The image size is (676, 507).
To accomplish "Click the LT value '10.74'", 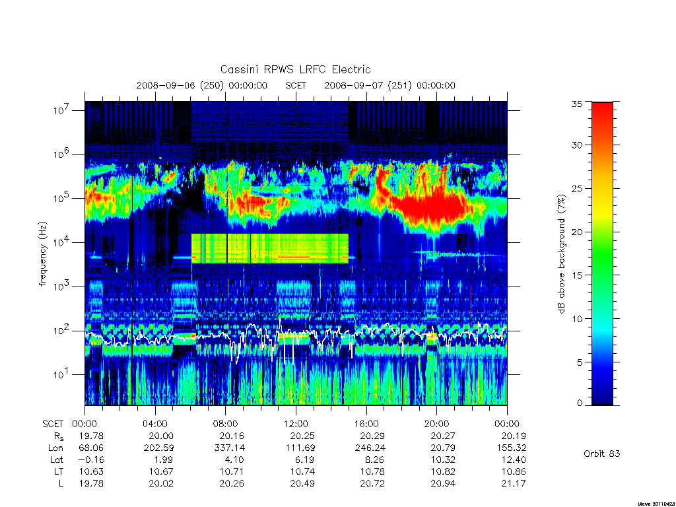I will tap(302, 471).
